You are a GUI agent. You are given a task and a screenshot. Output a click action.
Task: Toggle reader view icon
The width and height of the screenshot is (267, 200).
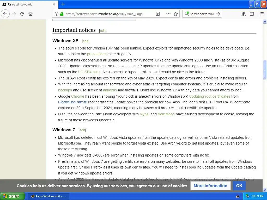158,14
